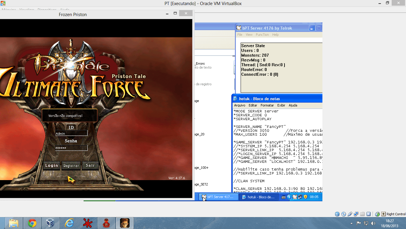Open Exibir menu in Bloco de notas

coord(281,105)
